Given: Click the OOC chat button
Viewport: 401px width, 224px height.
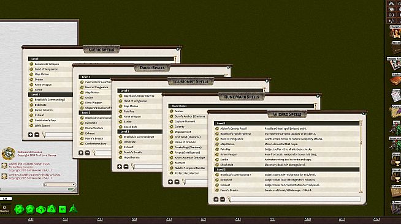Looking at the screenshot, I should tap(71, 189).
